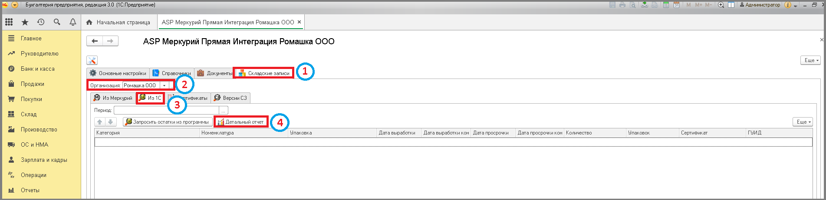Click the Дата выработки column header
Viewport: 826px width, 200px height.
(x=399, y=133)
